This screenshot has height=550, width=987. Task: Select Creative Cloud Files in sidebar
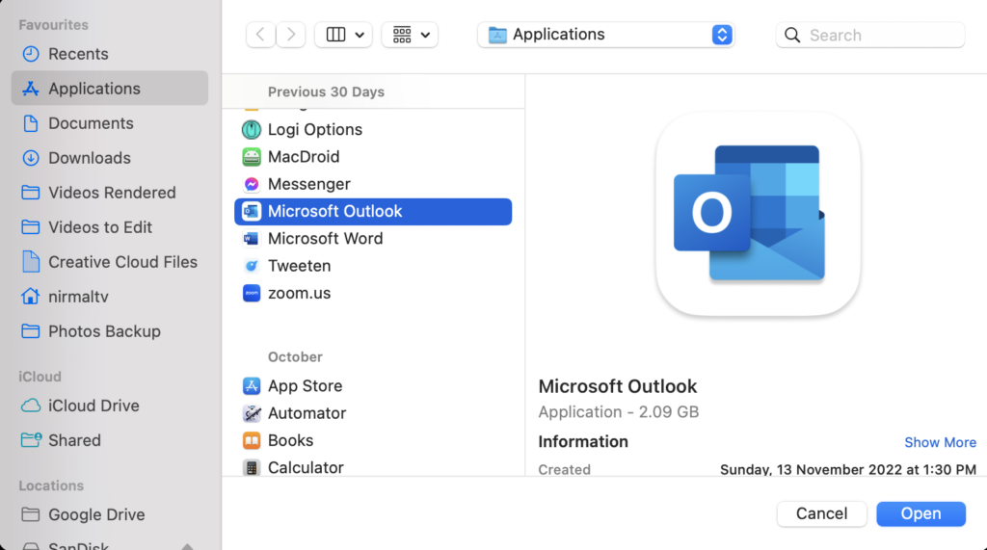click(110, 262)
